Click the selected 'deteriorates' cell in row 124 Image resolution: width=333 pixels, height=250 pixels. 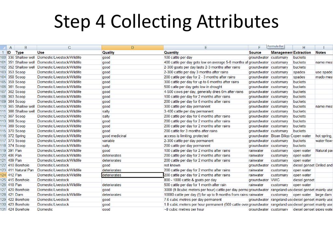click(132, 175)
